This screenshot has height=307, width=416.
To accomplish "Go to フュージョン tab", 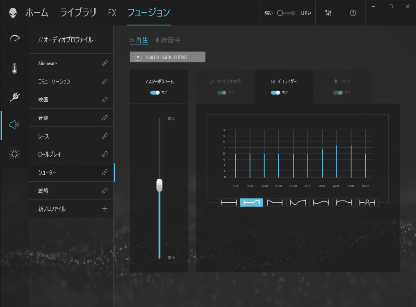I will tap(149, 13).
